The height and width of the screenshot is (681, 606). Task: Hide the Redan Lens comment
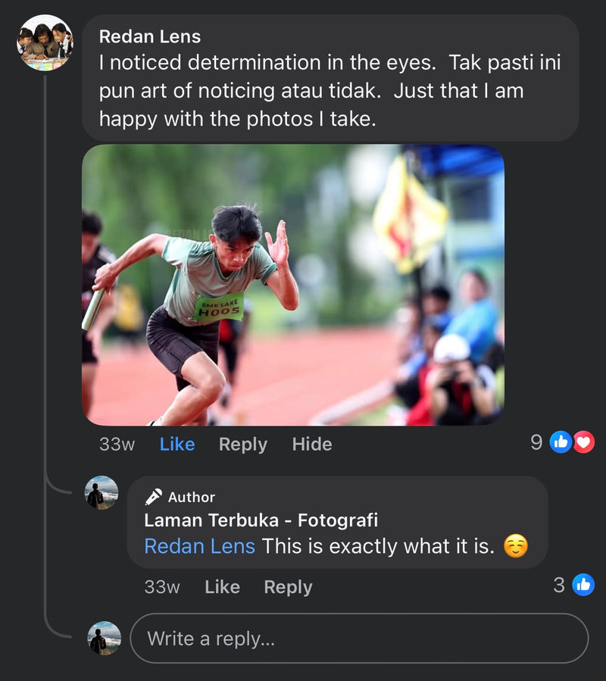(312, 444)
